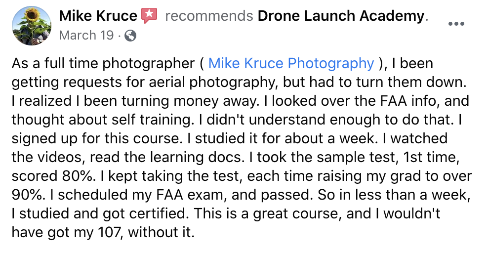Image resolution: width=488 pixels, height=253 pixels.
Task: Click 'This is a great course' sentence
Action: pyautogui.click(x=267, y=213)
